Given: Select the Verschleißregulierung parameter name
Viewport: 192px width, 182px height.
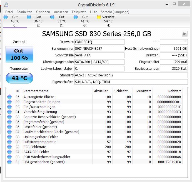Looking at the screenshot, I should [x=40, y=112].
